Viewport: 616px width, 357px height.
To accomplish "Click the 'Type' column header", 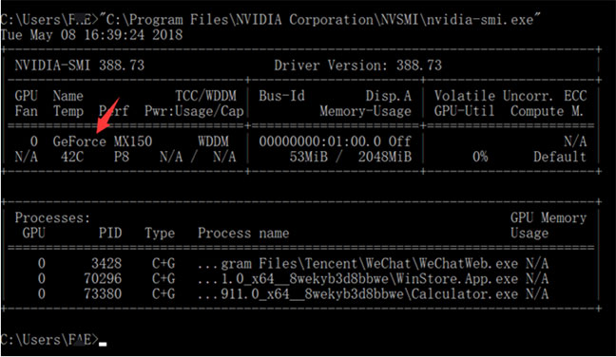I will coord(160,233).
